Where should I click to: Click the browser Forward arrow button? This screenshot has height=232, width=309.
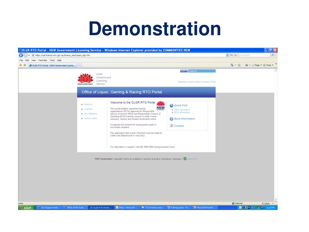tap(25, 55)
